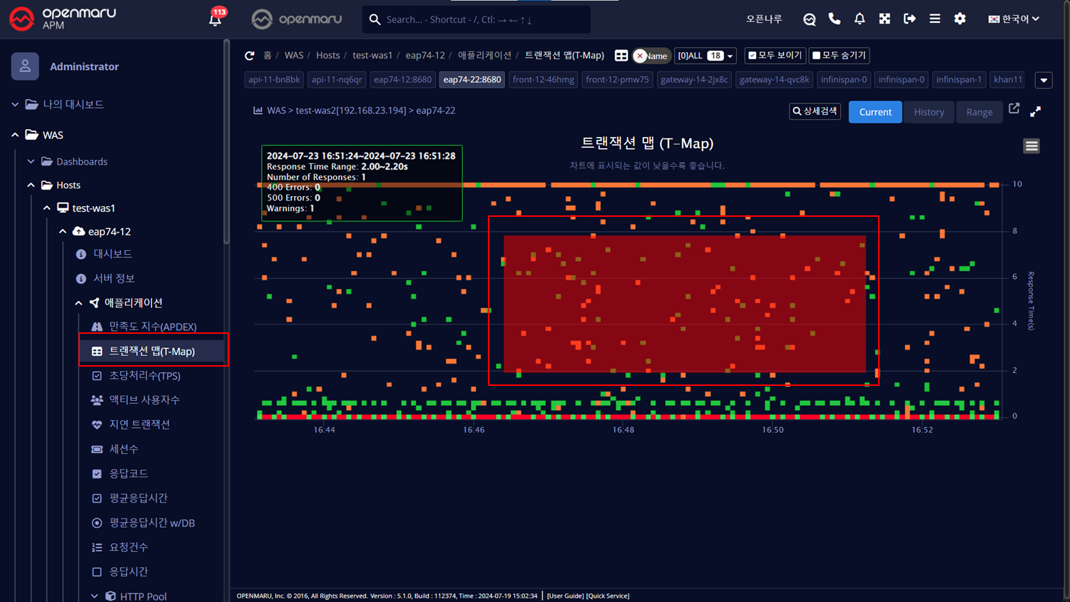
Task: Open 초당처리수(TPS) in the sidebar
Action: 144,375
